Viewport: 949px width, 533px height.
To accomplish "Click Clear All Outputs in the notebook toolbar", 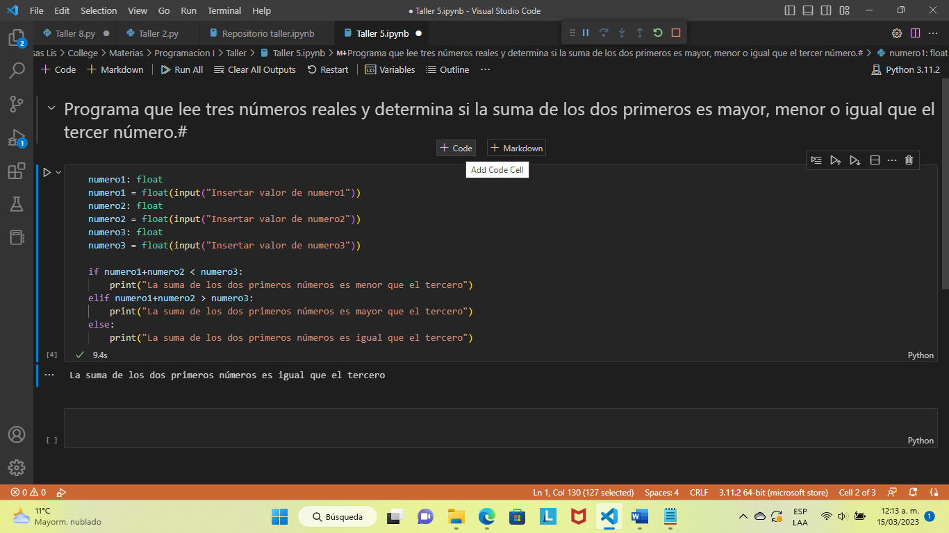I will point(256,69).
